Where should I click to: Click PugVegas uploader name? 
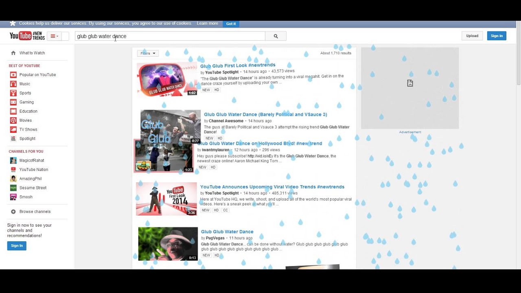[x=215, y=238]
